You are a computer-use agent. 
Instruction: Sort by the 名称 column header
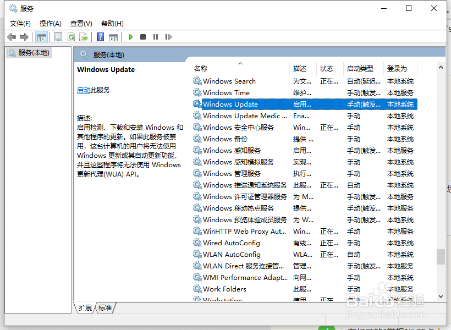pyautogui.click(x=240, y=68)
